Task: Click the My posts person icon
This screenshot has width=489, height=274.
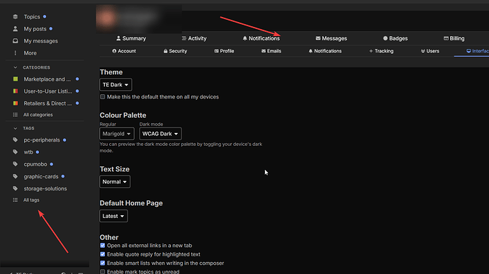Action: point(16,29)
